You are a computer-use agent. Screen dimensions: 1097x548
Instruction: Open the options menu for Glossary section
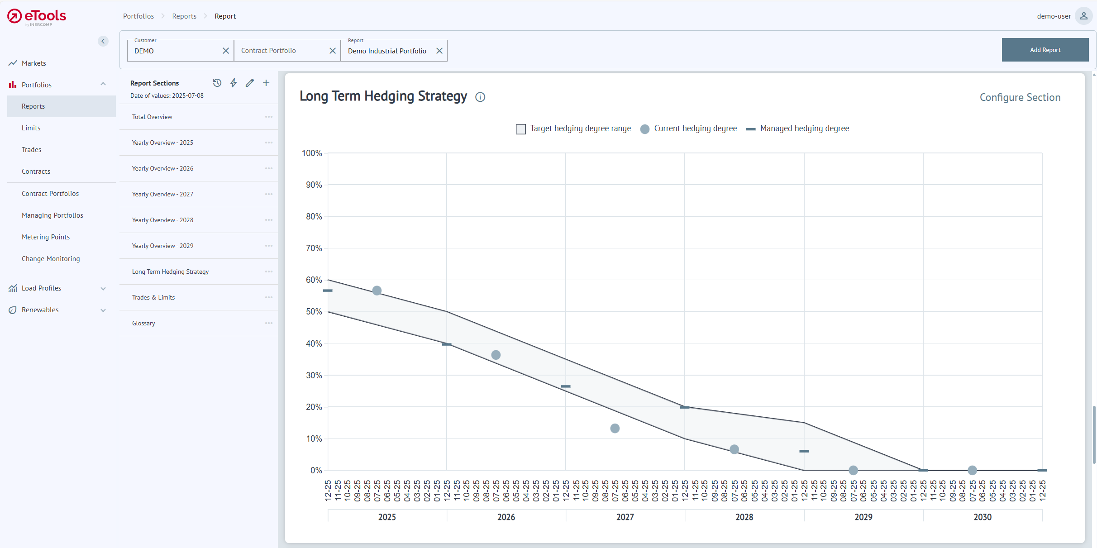(269, 323)
